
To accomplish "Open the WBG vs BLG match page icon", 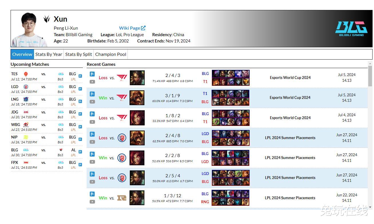I will click(x=80, y=127).
